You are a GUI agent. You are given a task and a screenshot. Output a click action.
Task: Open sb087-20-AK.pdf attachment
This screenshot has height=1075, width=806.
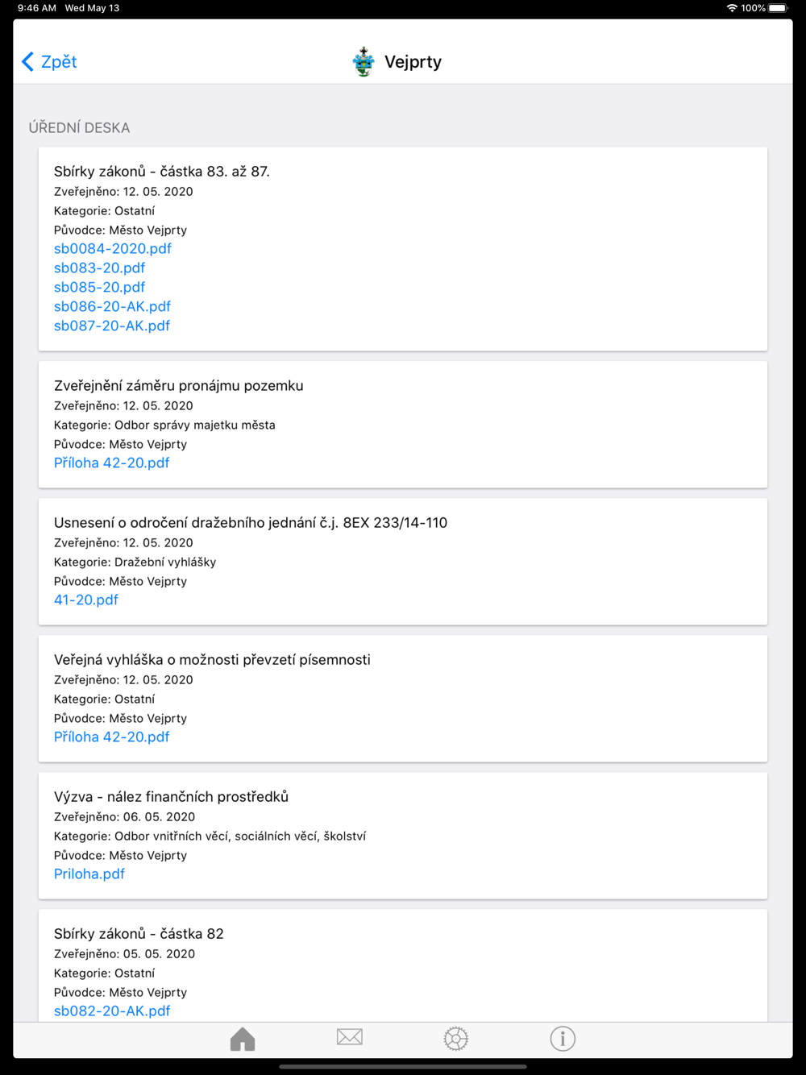coord(112,326)
